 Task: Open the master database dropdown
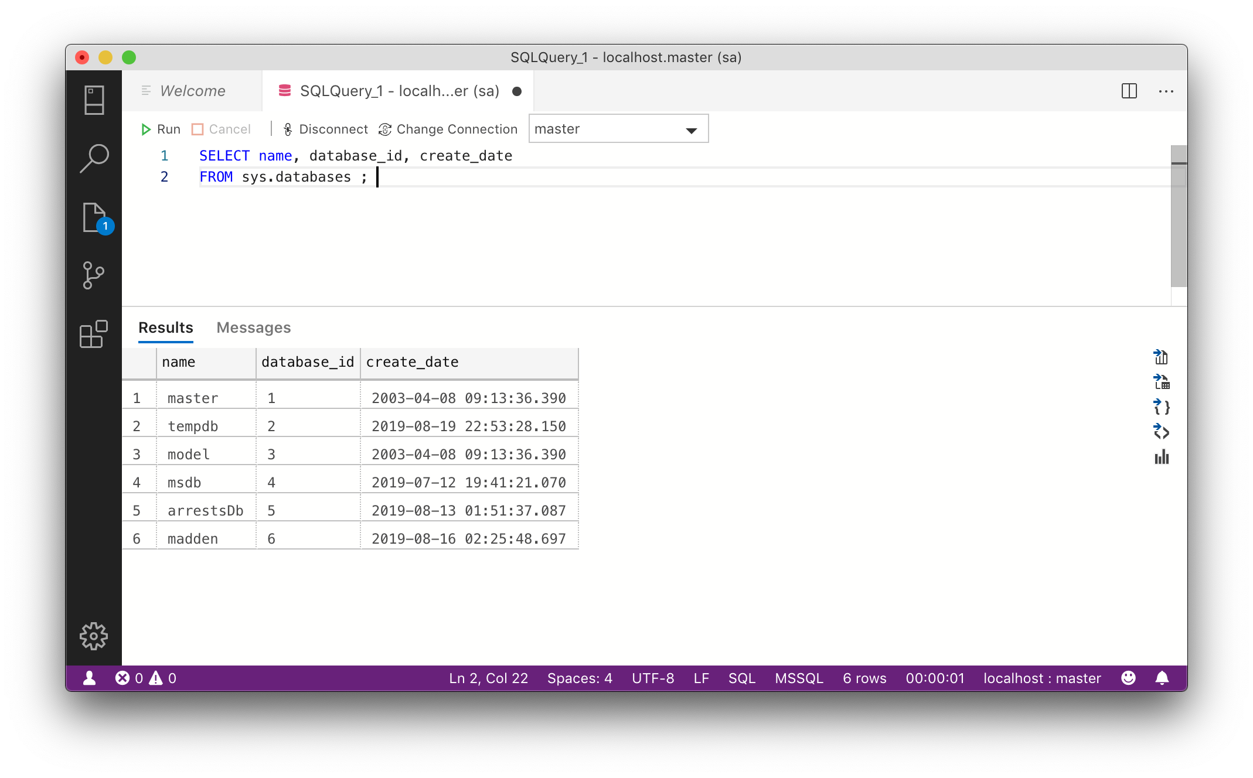(618, 129)
